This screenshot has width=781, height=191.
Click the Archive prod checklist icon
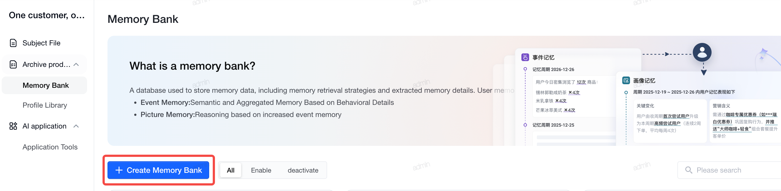(x=13, y=64)
